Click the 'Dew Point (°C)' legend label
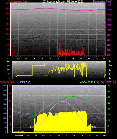 107,82
